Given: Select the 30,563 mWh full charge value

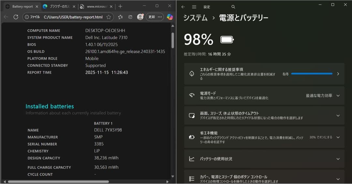Looking at the screenshot, I should (106, 167).
